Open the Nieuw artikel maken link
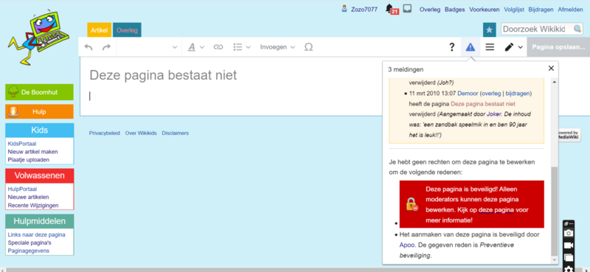The image size is (590, 272). pos(32,152)
